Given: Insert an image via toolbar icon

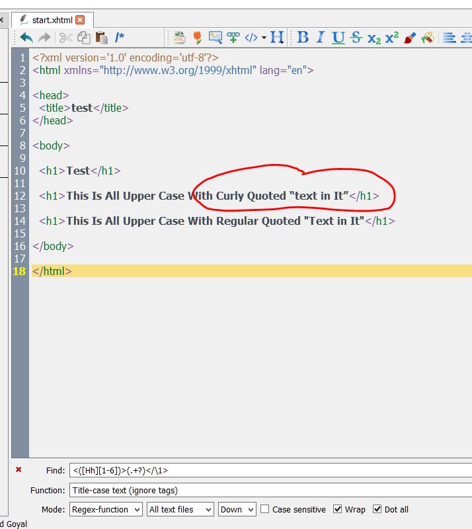Looking at the screenshot, I should pos(216,38).
